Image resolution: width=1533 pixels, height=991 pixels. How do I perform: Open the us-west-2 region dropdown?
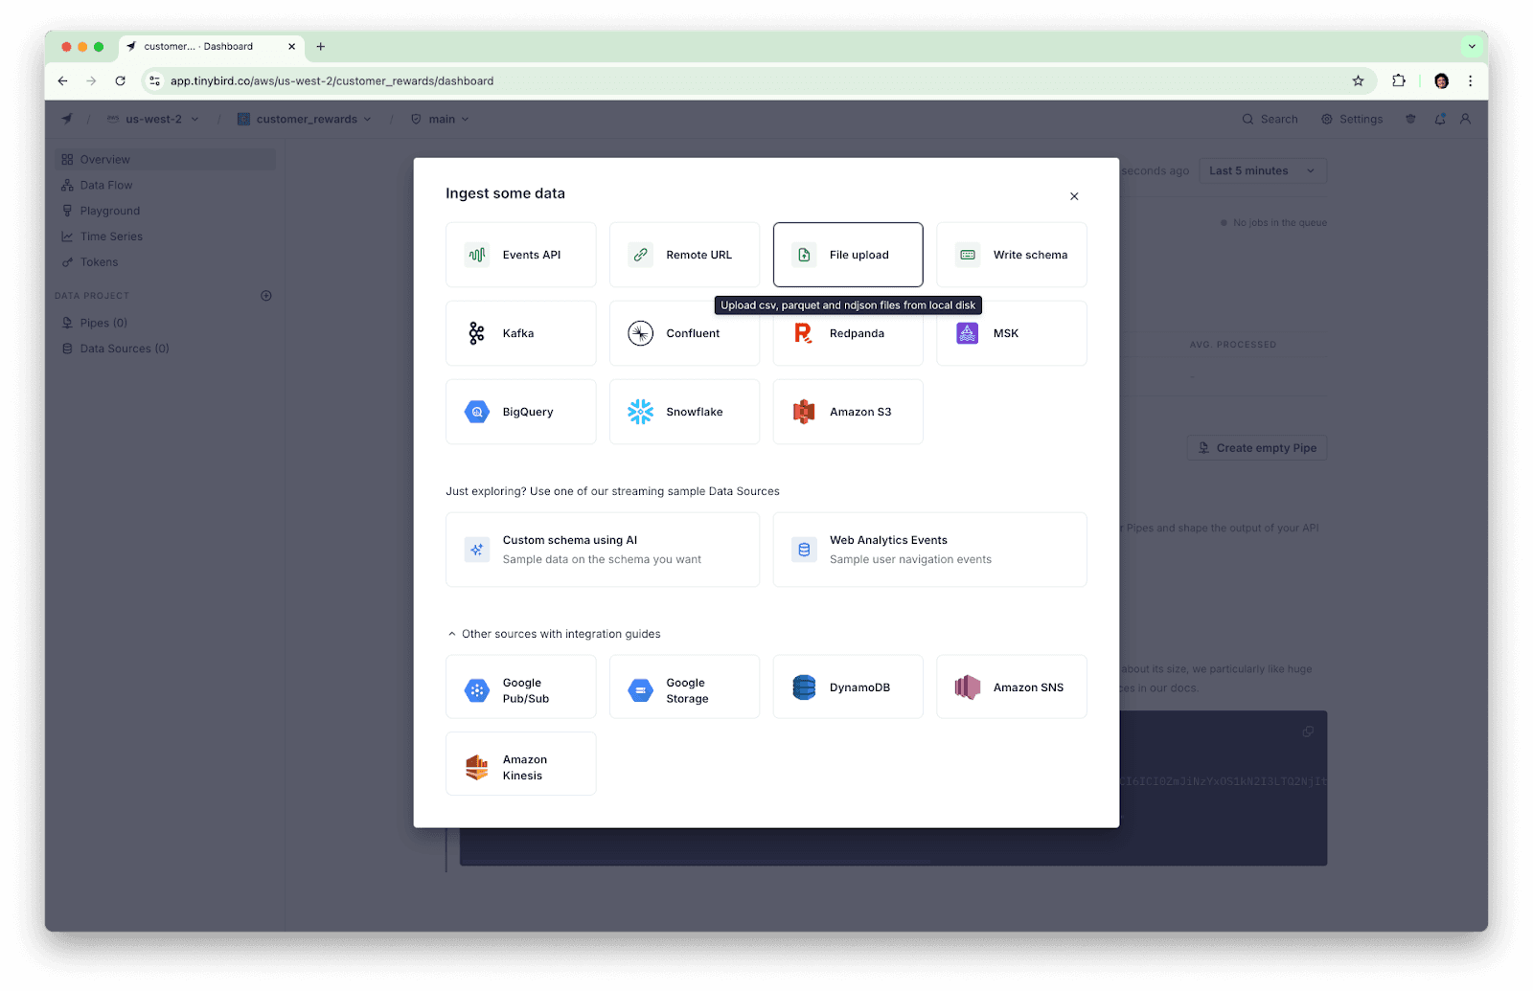(x=153, y=119)
